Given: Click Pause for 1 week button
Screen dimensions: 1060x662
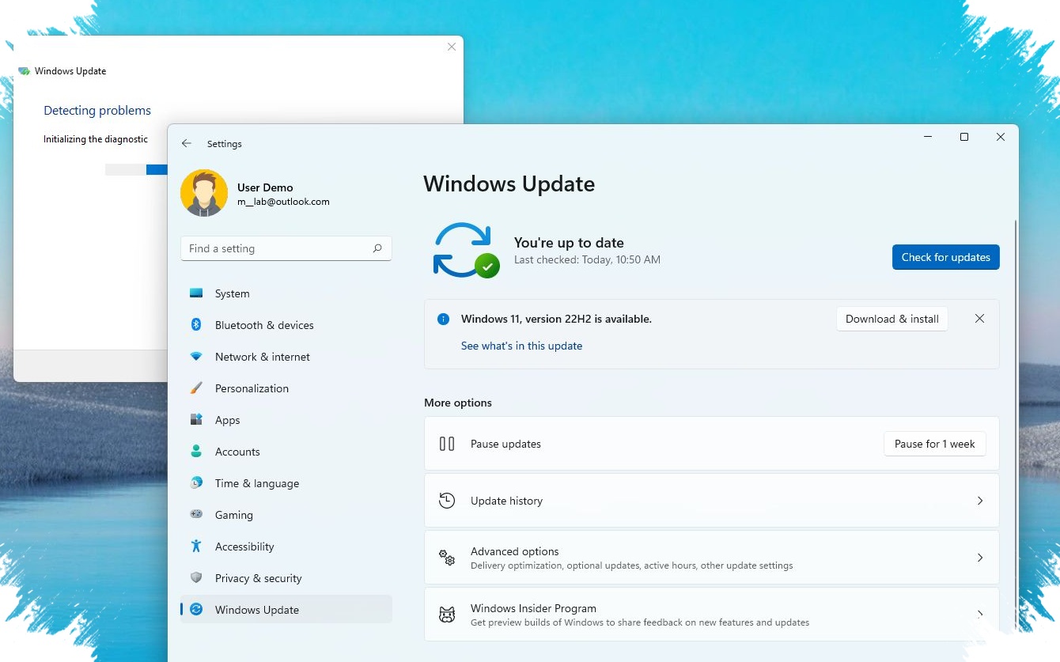Looking at the screenshot, I should pyautogui.click(x=934, y=444).
